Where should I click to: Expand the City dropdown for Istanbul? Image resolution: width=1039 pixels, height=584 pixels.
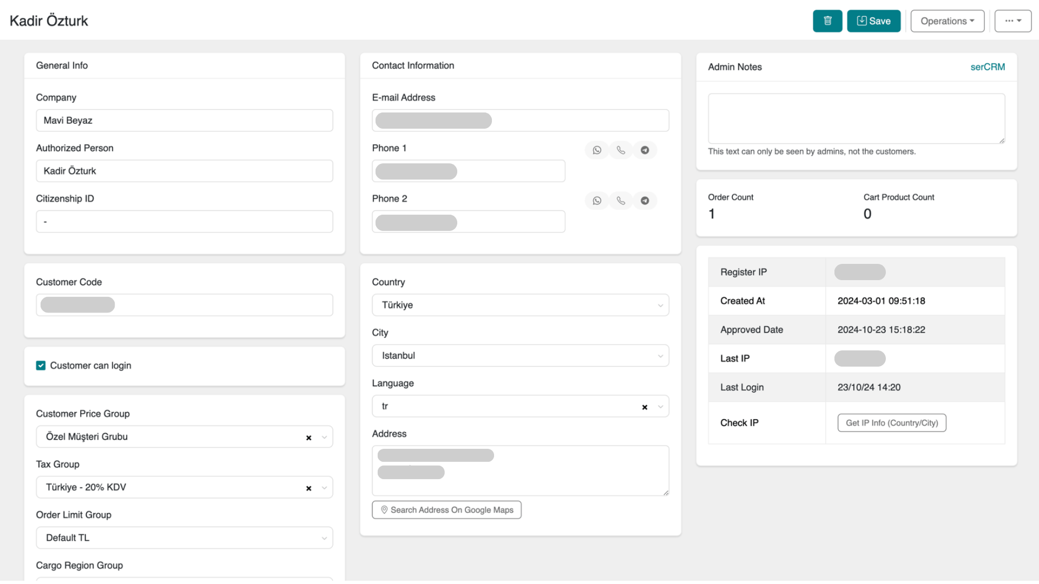pyautogui.click(x=660, y=355)
